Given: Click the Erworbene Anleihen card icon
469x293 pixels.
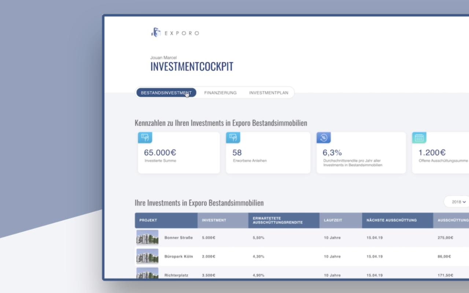Looking at the screenshot, I should [x=233, y=138].
